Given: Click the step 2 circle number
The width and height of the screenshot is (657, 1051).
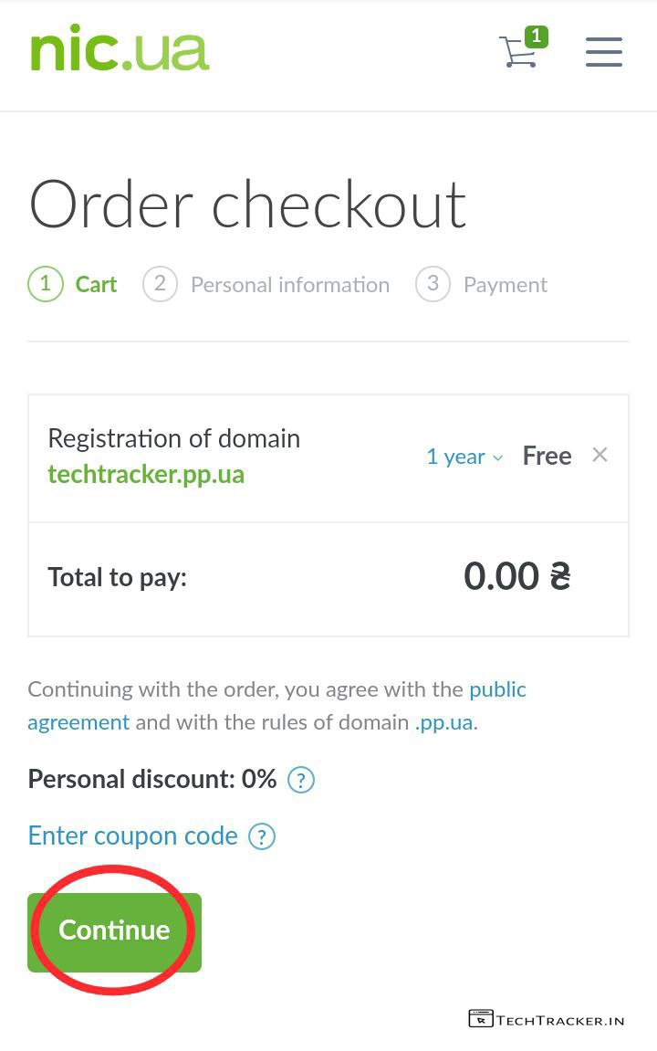Looking at the screenshot, I should [x=160, y=284].
